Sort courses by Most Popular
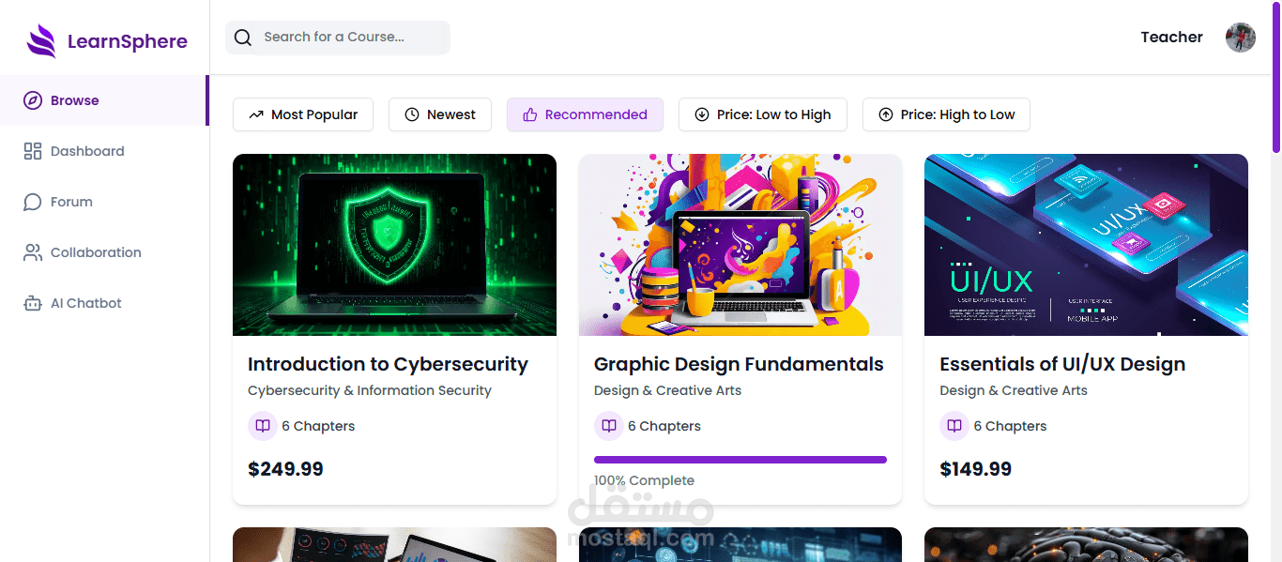The width and height of the screenshot is (1282, 562). pyautogui.click(x=303, y=114)
